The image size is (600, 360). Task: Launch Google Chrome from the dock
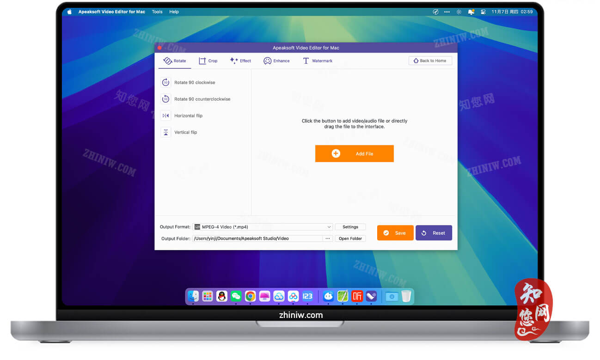[x=250, y=296]
